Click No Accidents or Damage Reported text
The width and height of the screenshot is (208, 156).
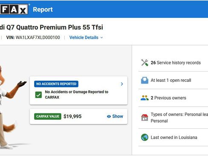pos(77,95)
